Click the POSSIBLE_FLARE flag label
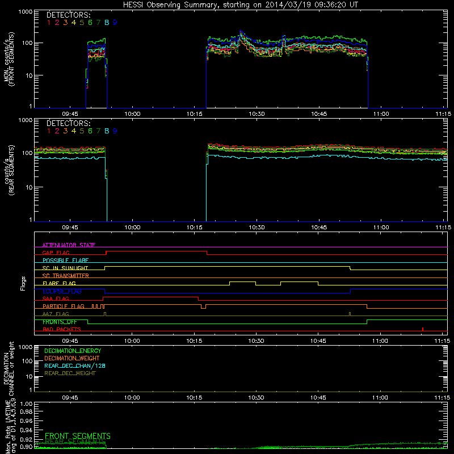The height and width of the screenshot is (454, 454). click(x=65, y=260)
